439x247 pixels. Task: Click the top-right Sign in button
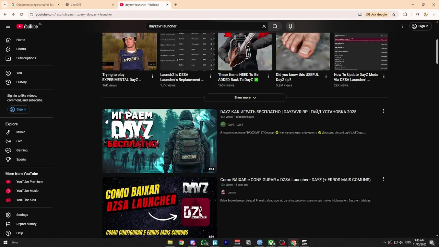coord(420,26)
